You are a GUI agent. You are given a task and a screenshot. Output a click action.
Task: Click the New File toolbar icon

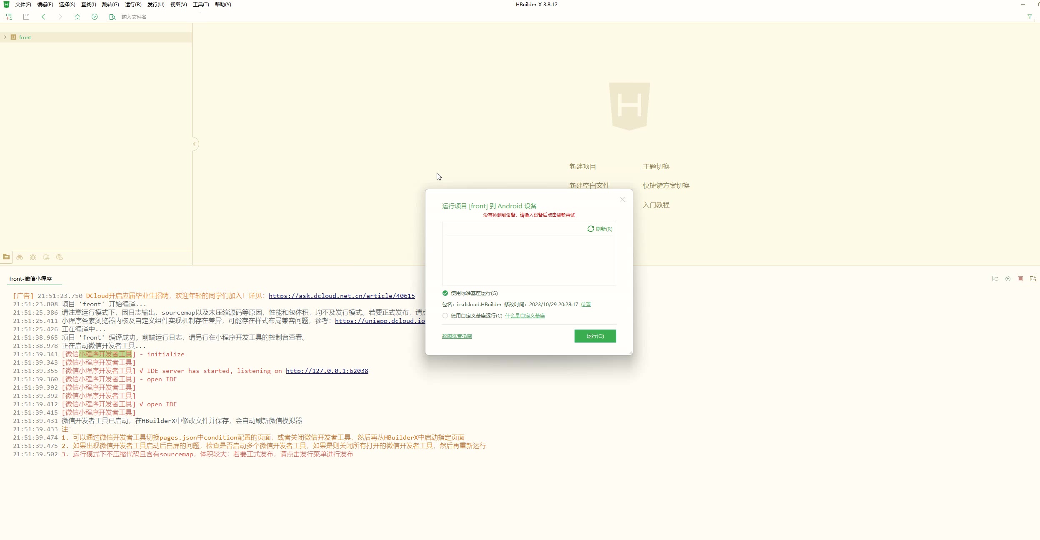(9, 17)
